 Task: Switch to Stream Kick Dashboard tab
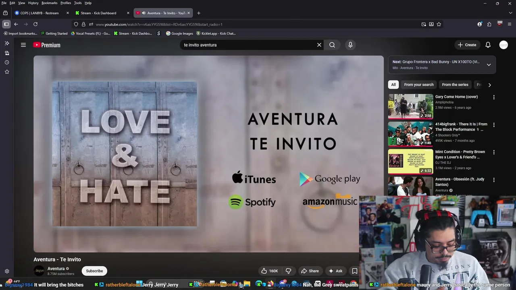click(99, 13)
